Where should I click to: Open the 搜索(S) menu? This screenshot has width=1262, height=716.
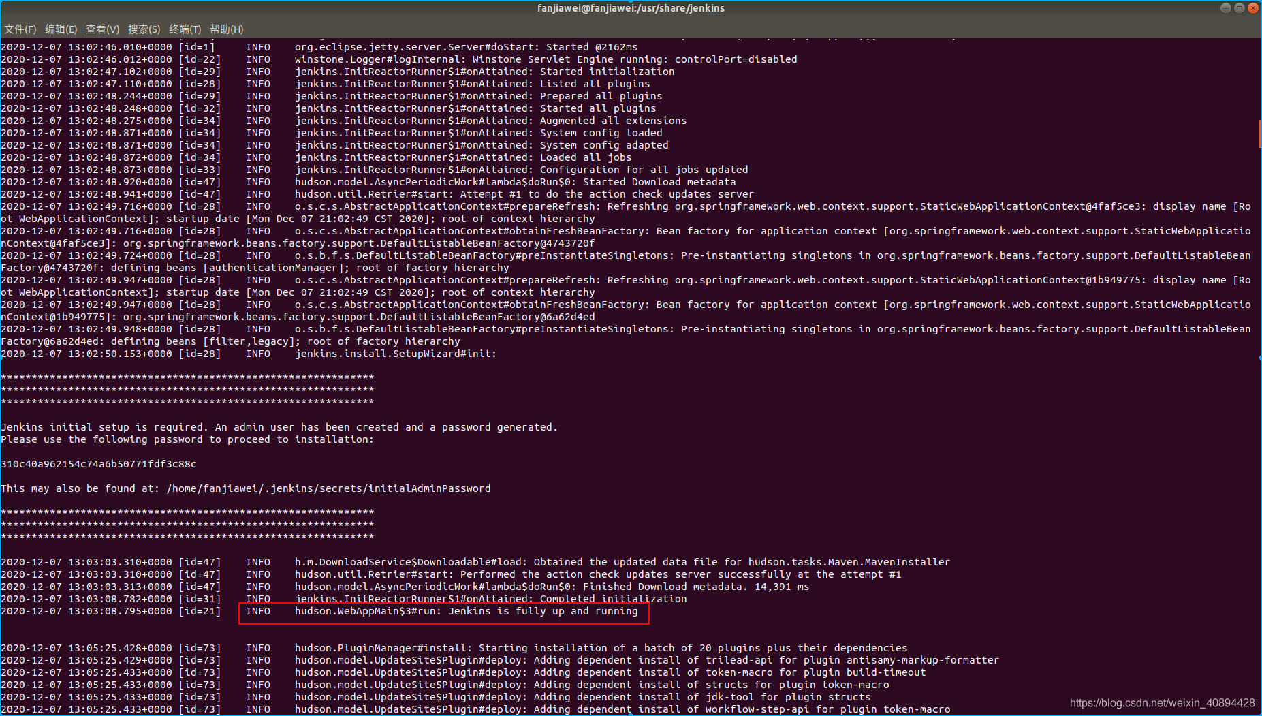[x=144, y=29]
